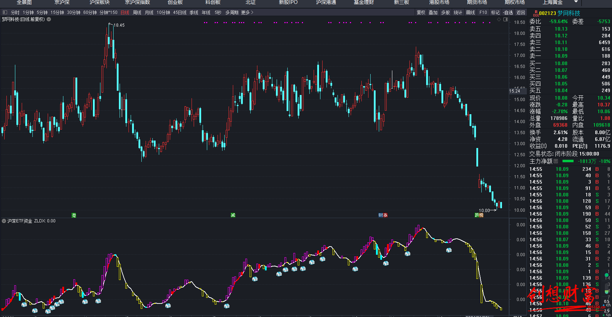
Task: Open the dropdown beside 梦网科技(日线.前复权)
Action: coord(49,19)
